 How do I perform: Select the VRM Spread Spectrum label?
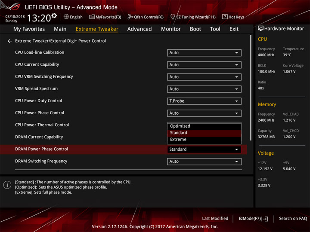[x=36, y=89]
